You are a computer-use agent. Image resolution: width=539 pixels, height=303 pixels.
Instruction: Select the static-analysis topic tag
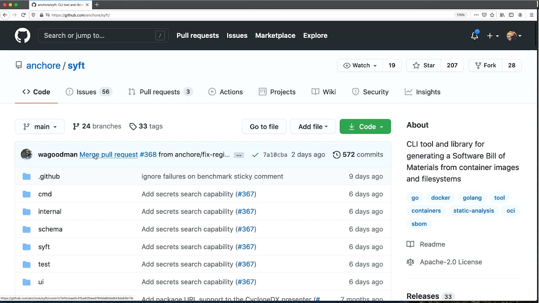pos(474,211)
